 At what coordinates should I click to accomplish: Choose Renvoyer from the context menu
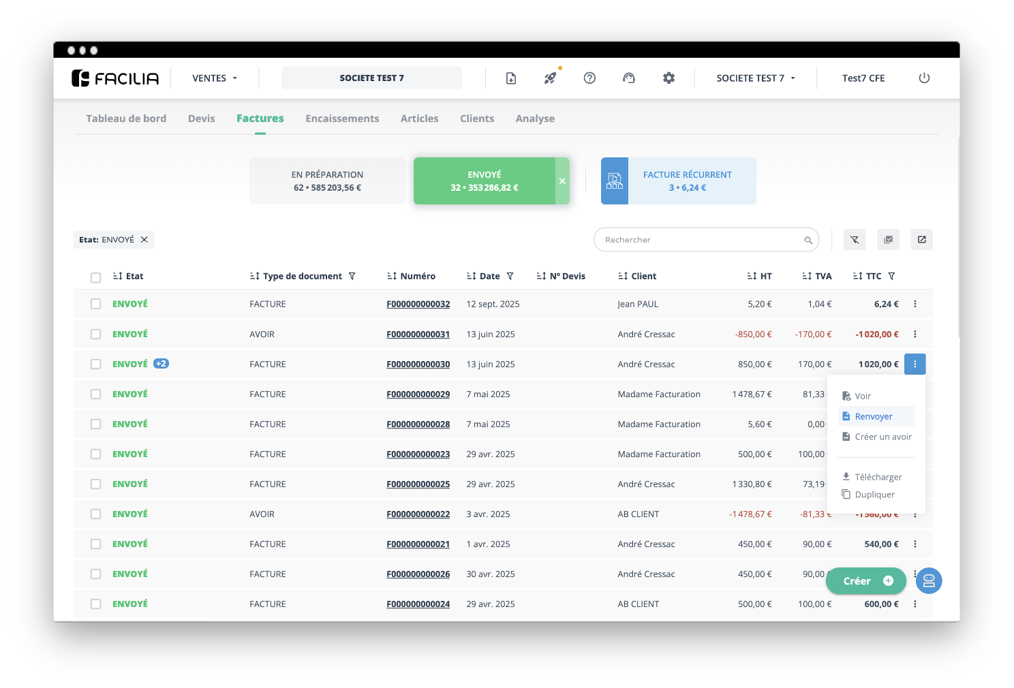pyautogui.click(x=874, y=417)
